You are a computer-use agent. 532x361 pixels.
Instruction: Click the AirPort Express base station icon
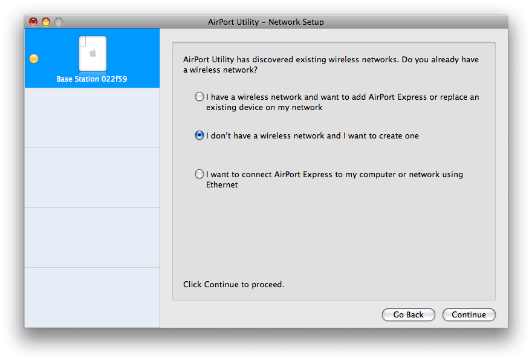tap(92, 53)
